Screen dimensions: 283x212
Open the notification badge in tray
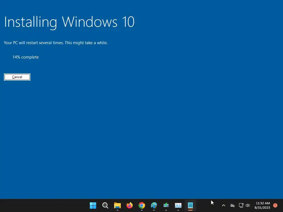click(x=275, y=205)
